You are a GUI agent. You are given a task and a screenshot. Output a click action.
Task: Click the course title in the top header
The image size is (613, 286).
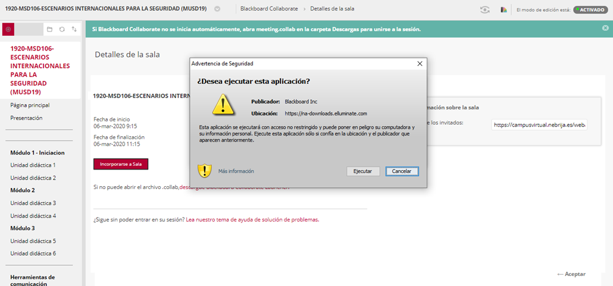coord(106,8)
